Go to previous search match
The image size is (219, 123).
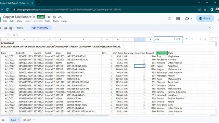186,39
